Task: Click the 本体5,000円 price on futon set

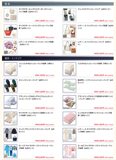Action: [x=40, y=108]
